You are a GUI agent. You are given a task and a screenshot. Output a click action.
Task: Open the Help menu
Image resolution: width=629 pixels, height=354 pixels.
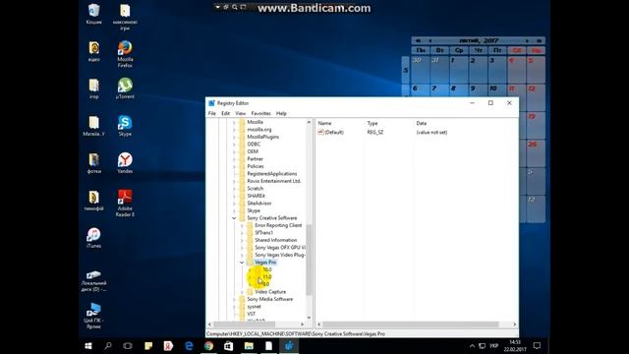pyautogui.click(x=281, y=114)
